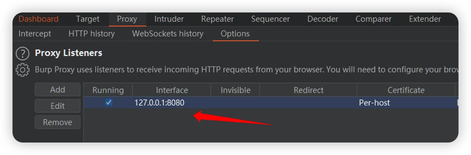View the WebSockets history sub-tab
Image resolution: width=471 pixels, height=155 pixels.
tap(168, 34)
